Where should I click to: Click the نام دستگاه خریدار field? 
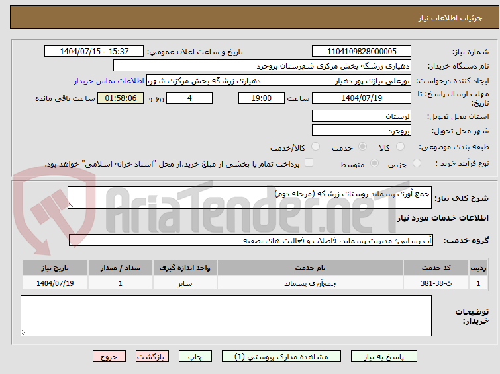point(262,66)
